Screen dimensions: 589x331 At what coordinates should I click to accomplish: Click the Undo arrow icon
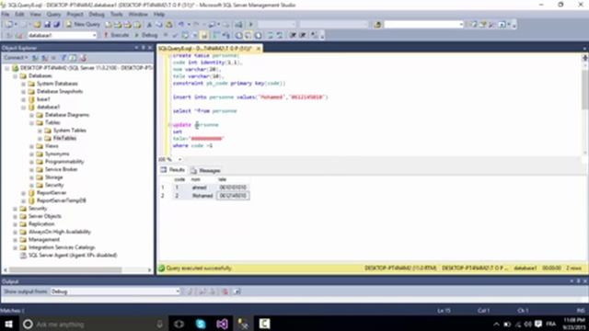click(x=181, y=25)
